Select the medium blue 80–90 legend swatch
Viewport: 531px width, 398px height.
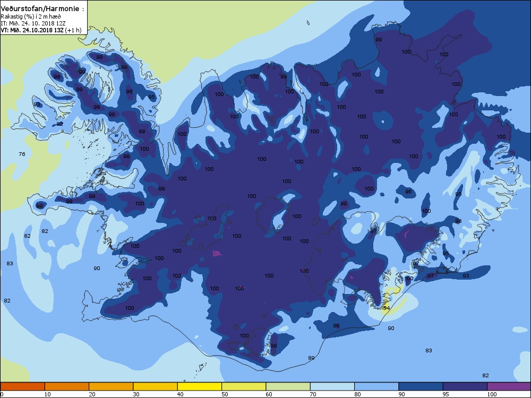[376, 386]
